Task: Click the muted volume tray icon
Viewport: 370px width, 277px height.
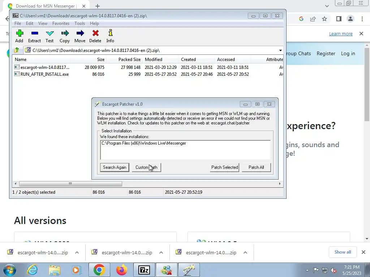Action: (334, 271)
